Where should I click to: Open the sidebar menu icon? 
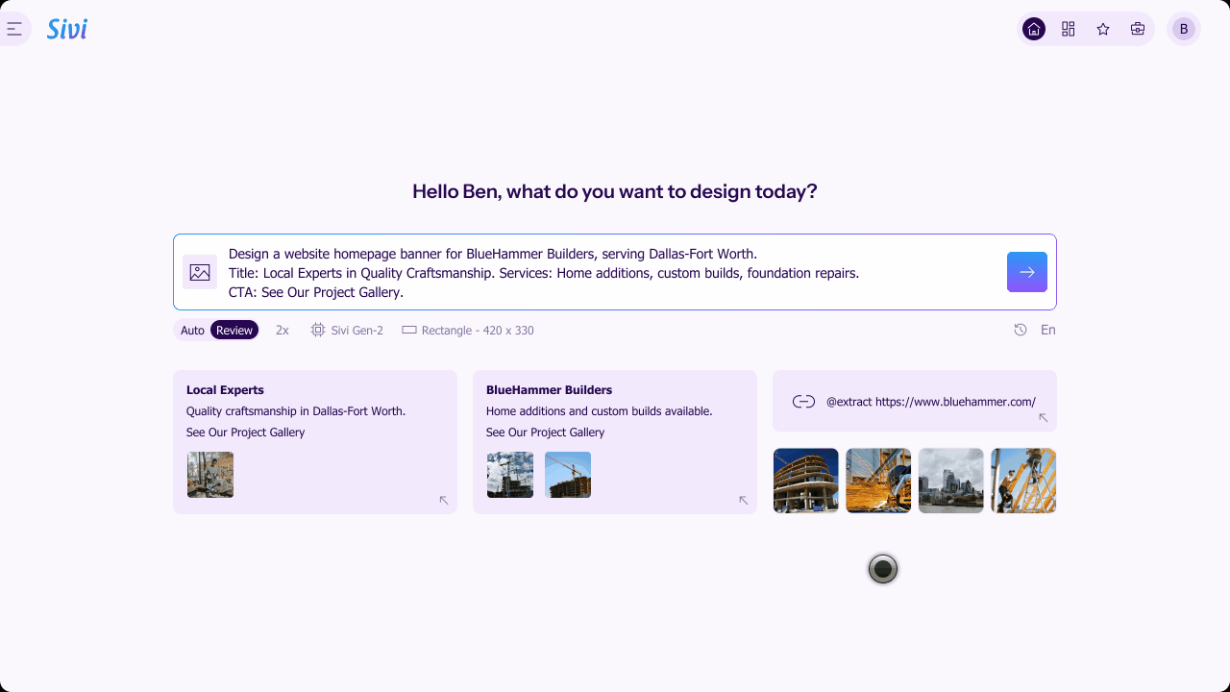[14, 29]
